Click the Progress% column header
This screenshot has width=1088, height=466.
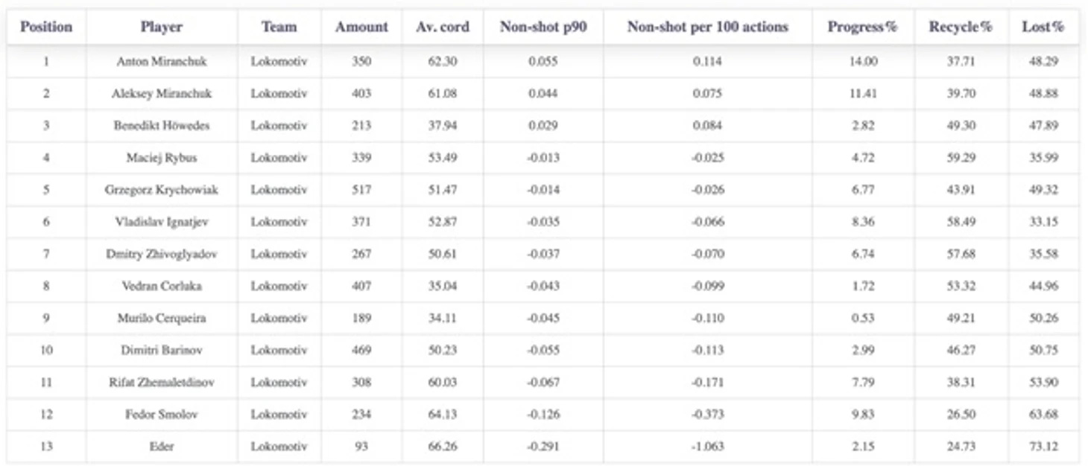pos(862,28)
